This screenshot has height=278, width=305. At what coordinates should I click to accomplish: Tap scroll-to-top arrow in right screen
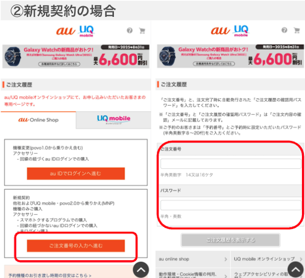296,269
